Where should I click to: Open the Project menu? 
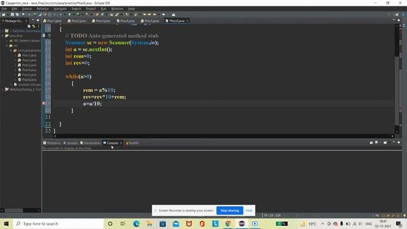(x=91, y=9)
